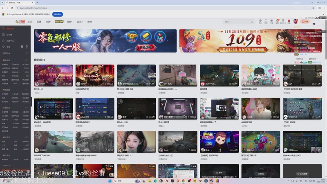Click the badge icon beside 赛事
This screenshot has height=184, width=327.
pyautogui.click(x=22, y=47)
